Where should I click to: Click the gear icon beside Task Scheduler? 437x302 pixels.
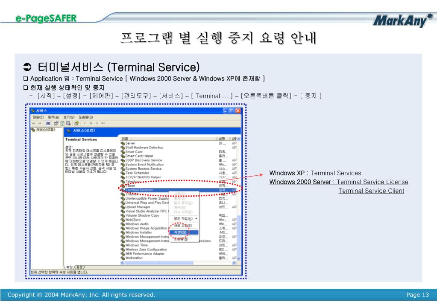123,173
